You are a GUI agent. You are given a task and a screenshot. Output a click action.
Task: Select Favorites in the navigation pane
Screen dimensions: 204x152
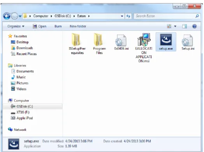point(20,36)
